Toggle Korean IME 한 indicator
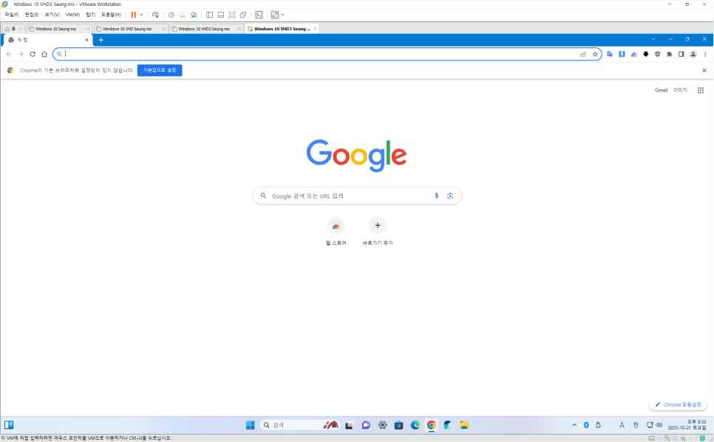The height and width of the screenshot is (442, 714). coord(636,425)
